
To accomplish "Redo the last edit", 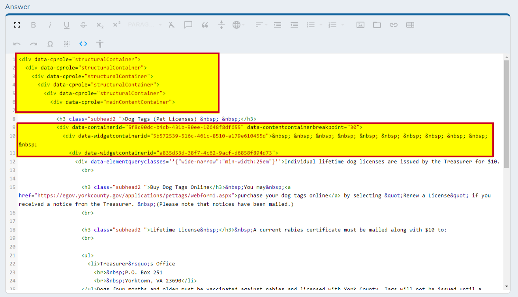I will 34,44.
